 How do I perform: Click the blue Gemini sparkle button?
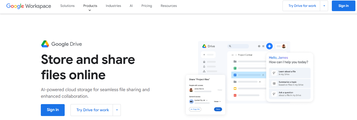pyautogui.click(x=270, y=46)
